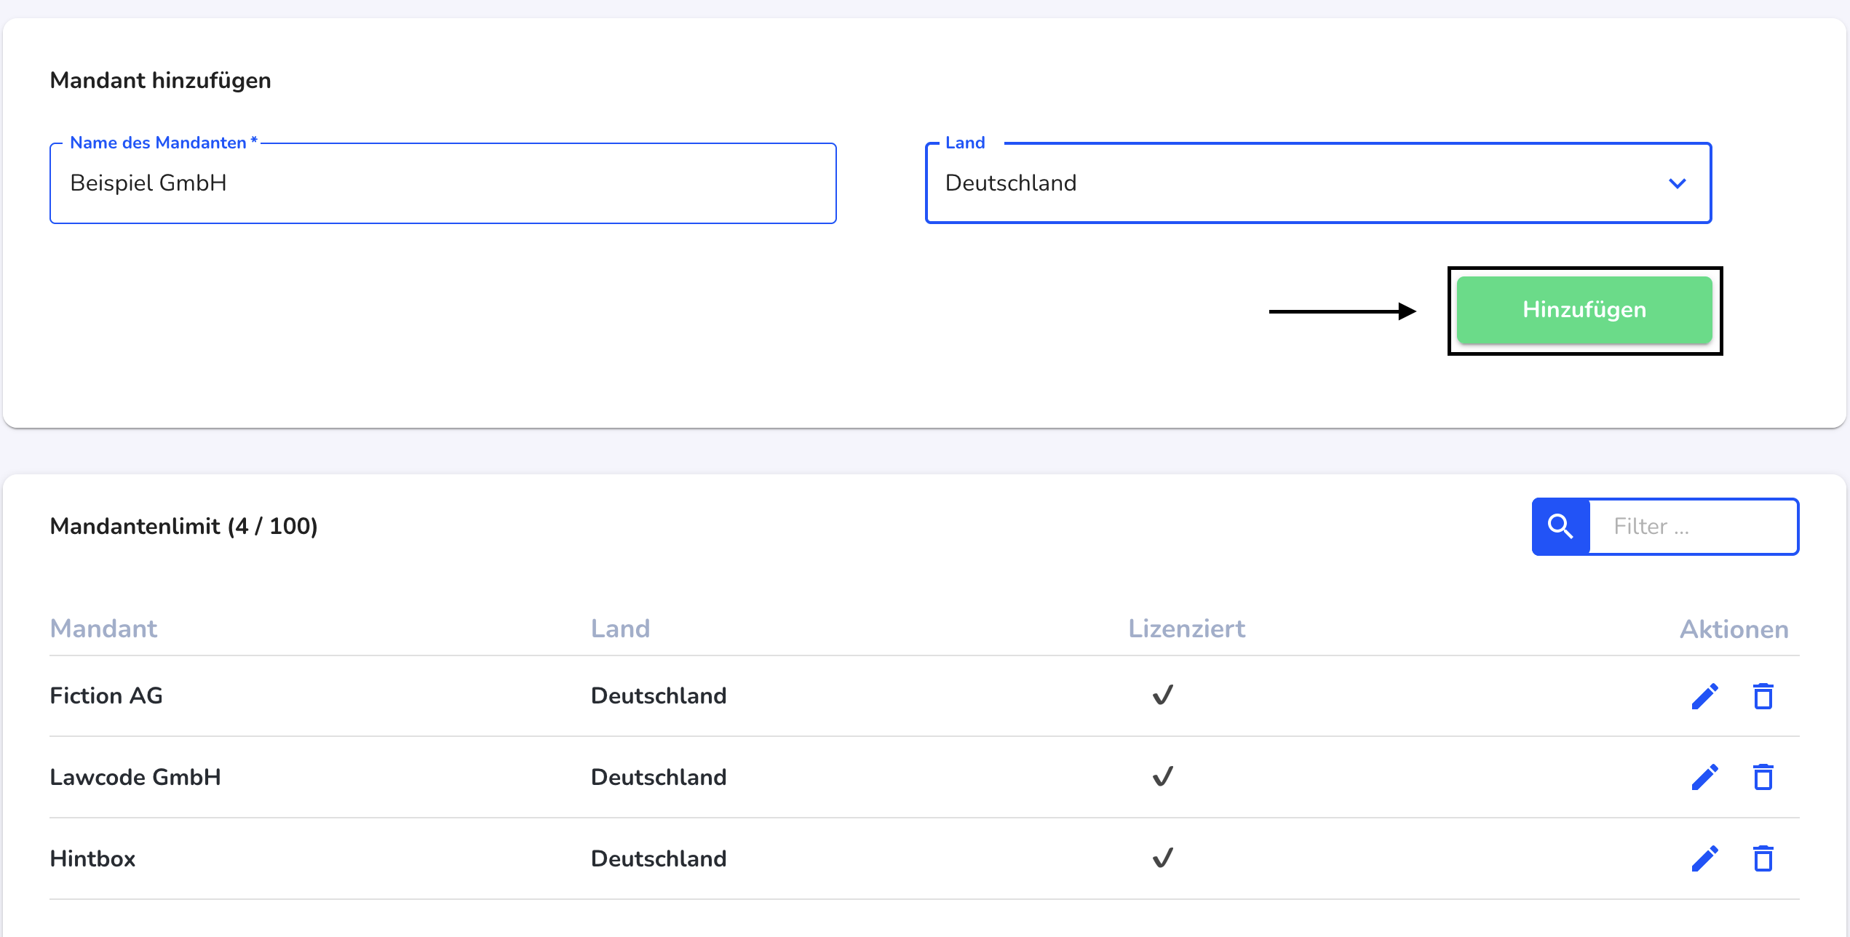Click the Aktionen column header
The height and width of the screenshot is (937, 1850).
[1734, 629]
